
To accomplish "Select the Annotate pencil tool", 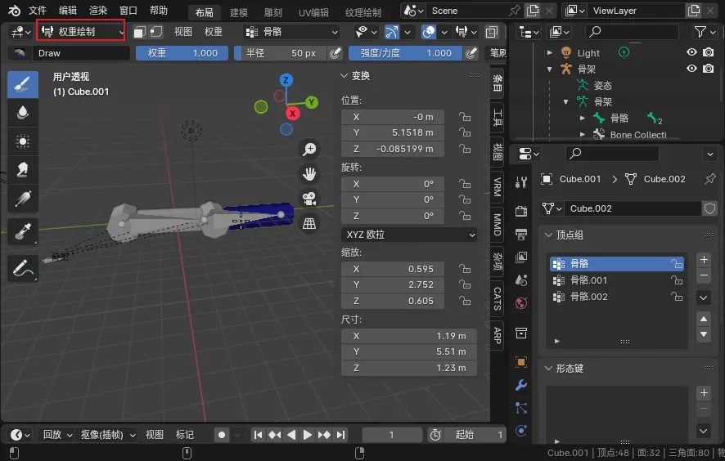I will (23, 268).
